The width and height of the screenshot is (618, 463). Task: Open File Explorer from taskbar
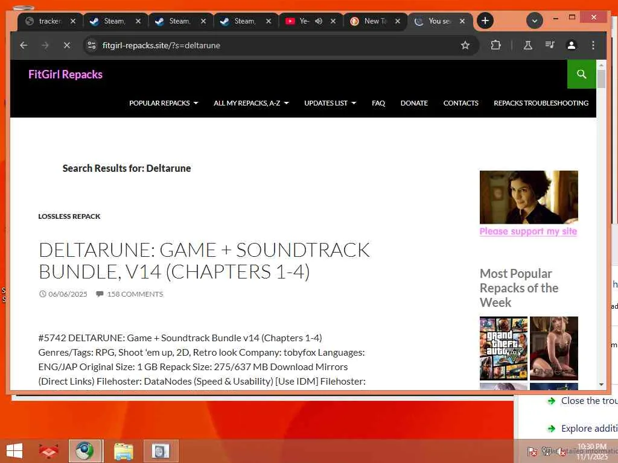(123, 451)
